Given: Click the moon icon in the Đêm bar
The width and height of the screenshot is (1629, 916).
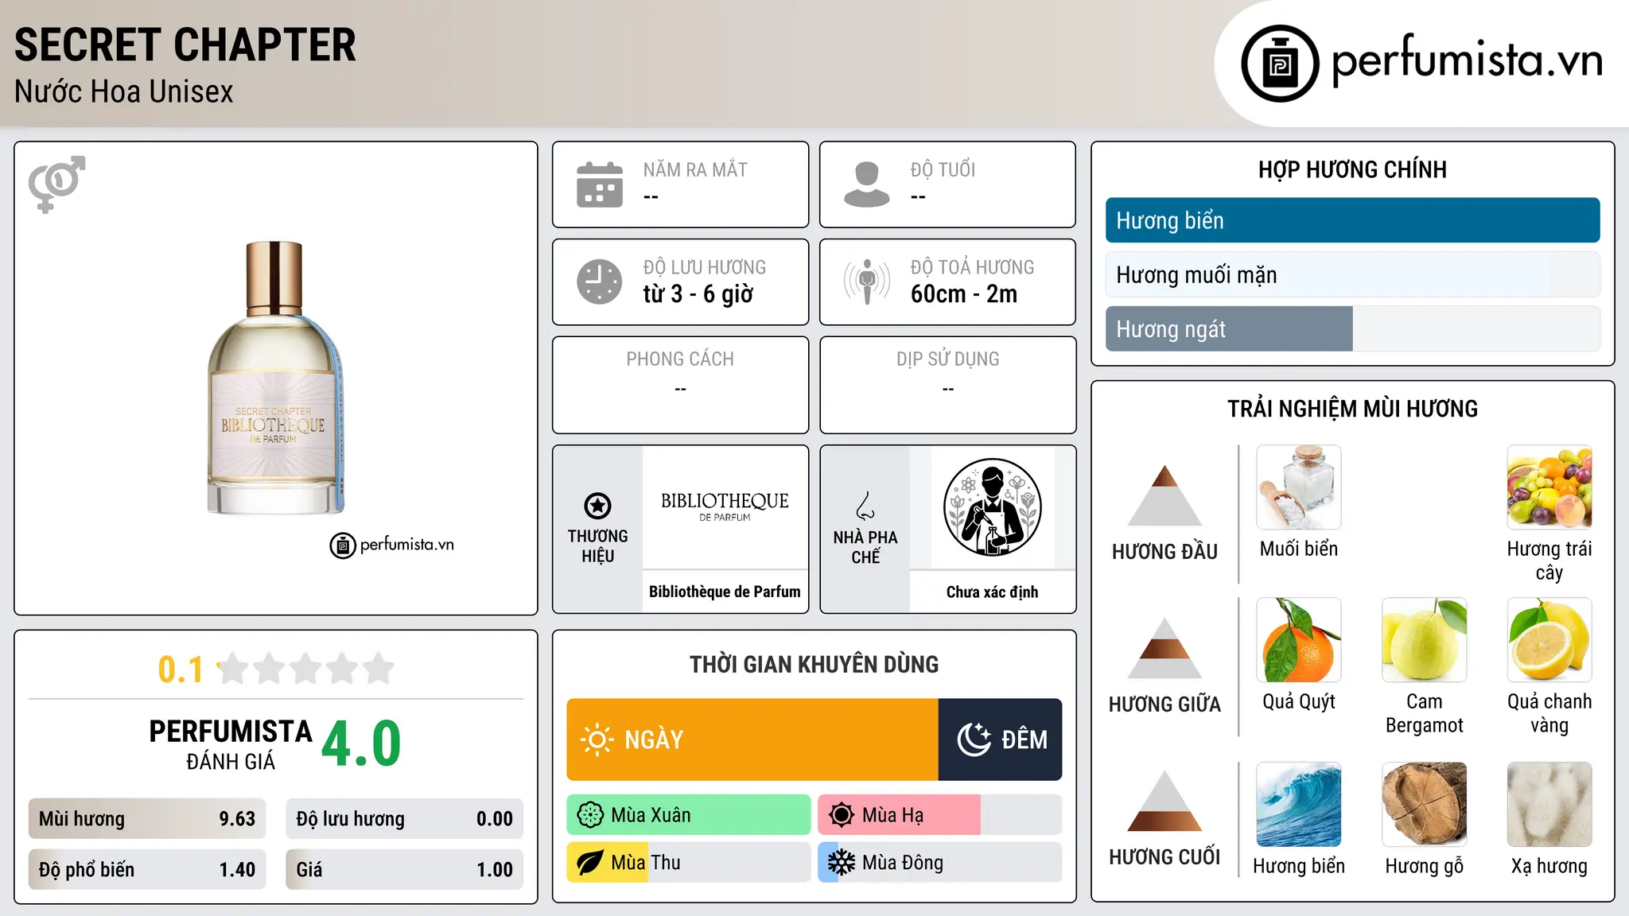Looking at the screenshot, I should pyautogui.click(x=974, y=739).
